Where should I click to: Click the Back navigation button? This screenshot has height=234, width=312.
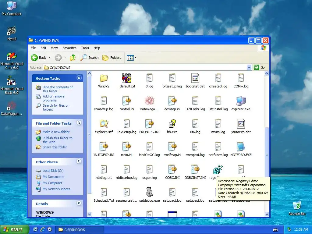[x=39, y=58]
